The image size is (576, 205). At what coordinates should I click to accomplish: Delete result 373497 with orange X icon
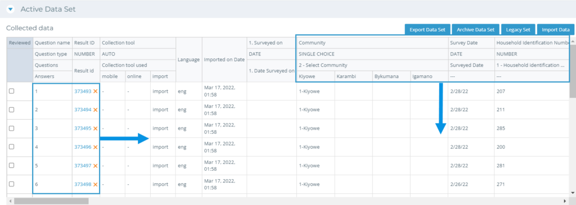click(x=96, y=165)
